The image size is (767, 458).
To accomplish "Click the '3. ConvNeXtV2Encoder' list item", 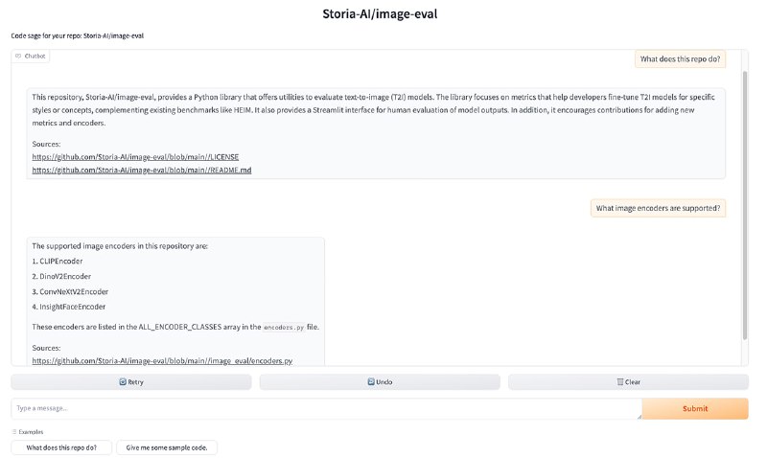I will (70, 292).
